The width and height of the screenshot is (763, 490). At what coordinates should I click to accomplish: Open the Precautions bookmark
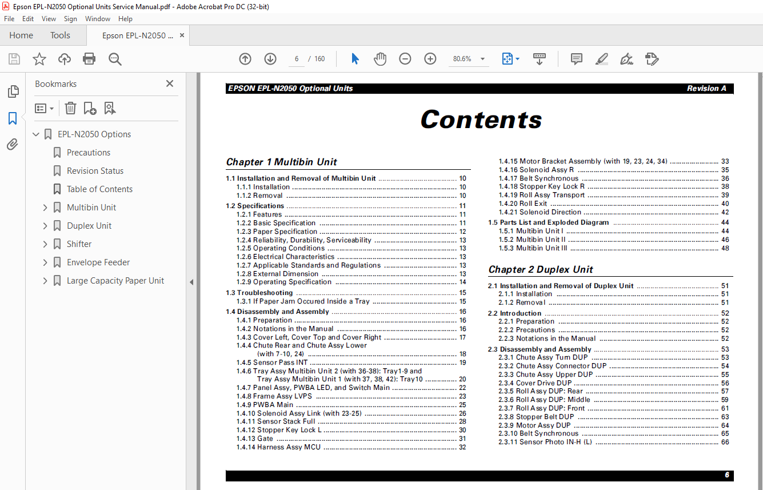tap(89, 153)
